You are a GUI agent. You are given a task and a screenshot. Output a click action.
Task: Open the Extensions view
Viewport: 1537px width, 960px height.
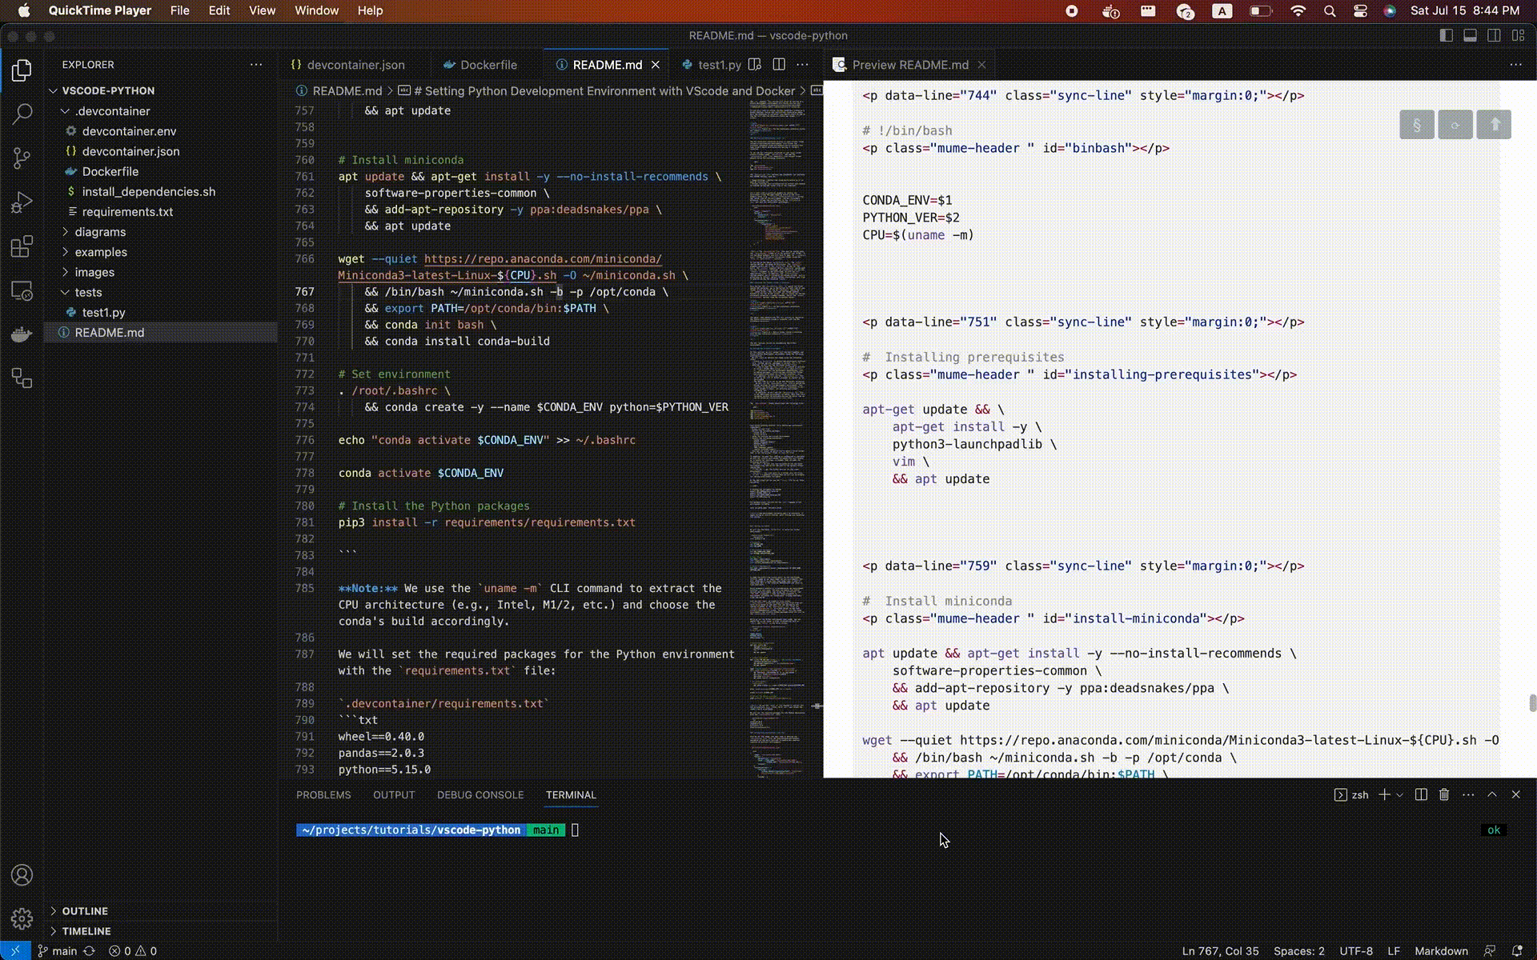click(22, 246)
